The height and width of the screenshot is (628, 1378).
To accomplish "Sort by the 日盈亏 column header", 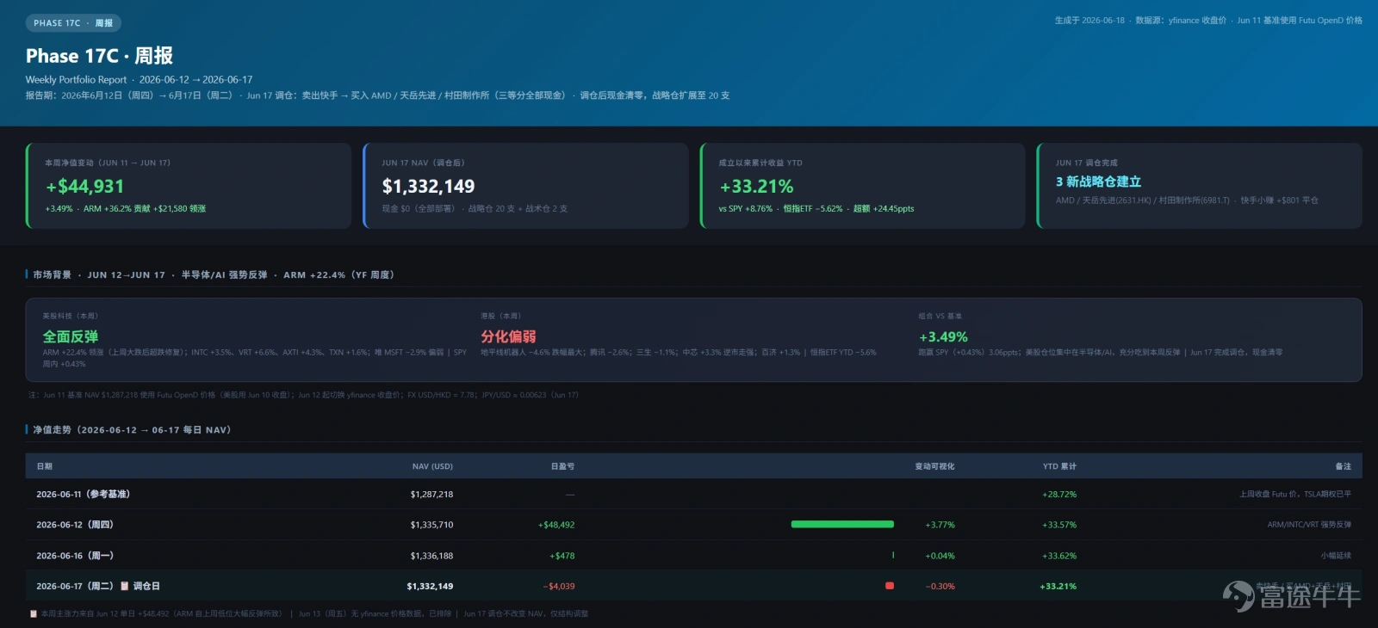I will [562, 466].
